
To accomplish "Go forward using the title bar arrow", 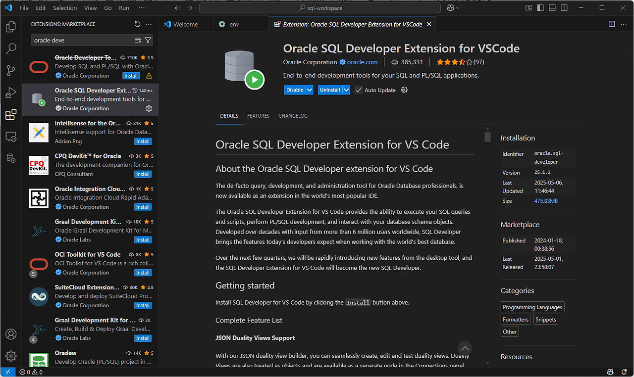I will 189,8.
